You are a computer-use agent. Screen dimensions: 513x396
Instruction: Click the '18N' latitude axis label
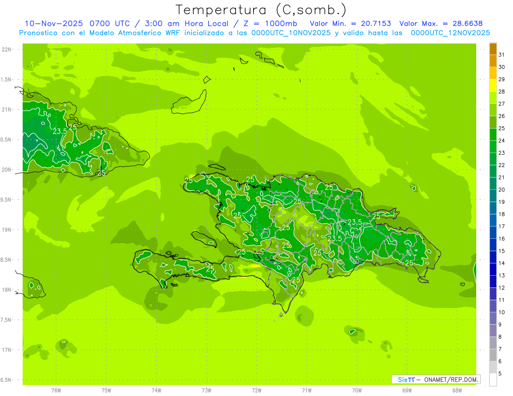pos(7,290)
